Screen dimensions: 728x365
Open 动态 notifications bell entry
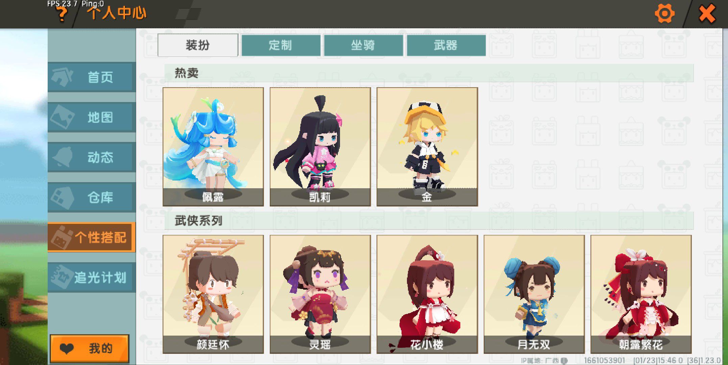tap(92, 157)
